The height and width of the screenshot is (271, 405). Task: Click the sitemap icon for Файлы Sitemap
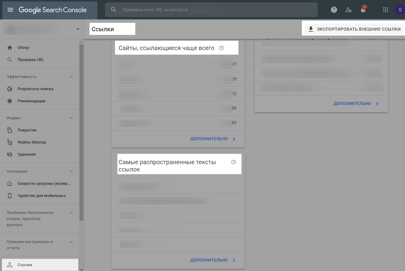pos(10,142)
